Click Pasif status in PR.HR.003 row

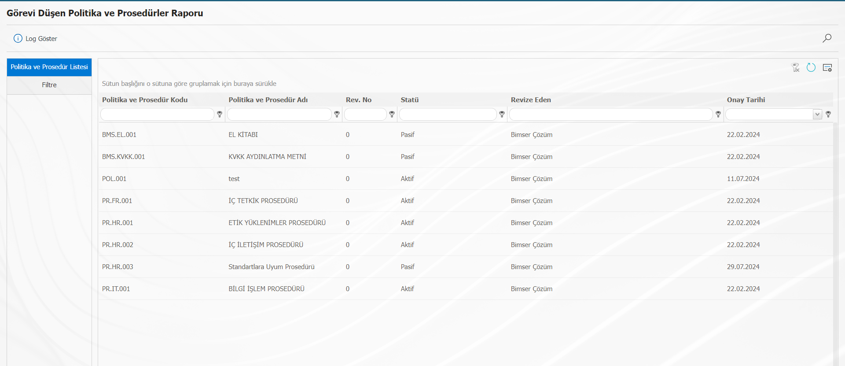click(408, 267)
